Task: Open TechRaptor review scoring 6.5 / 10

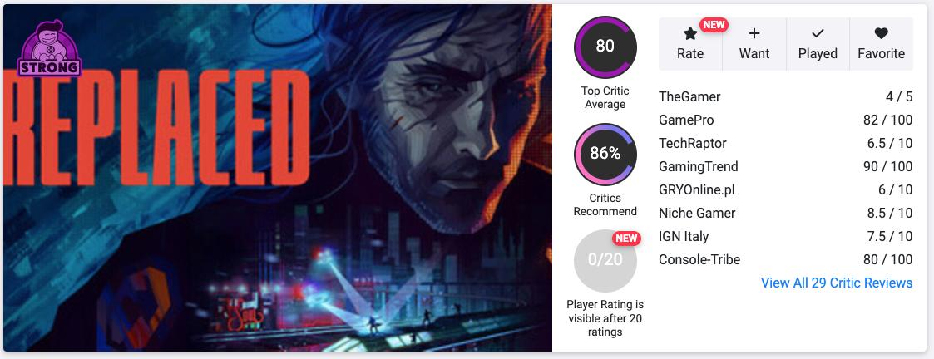Action: pyautogui.click(x=786, y=144)
